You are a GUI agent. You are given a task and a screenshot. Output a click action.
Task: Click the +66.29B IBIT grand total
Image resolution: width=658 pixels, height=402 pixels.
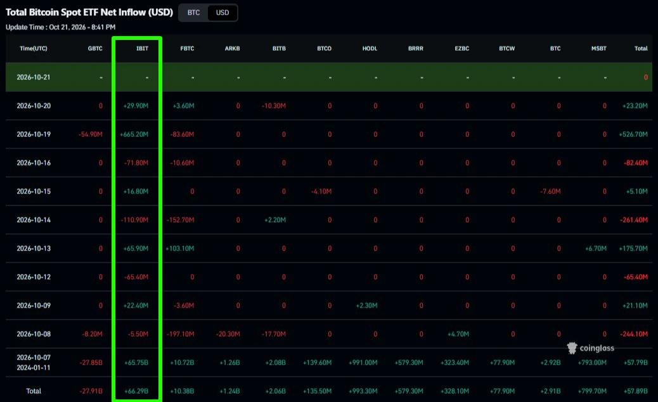136,391
